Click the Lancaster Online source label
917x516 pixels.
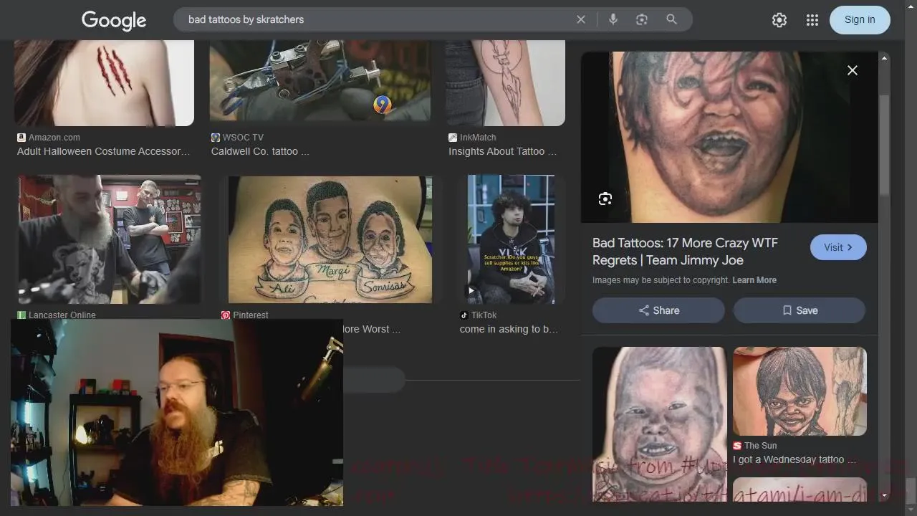[x=57, y=315]
